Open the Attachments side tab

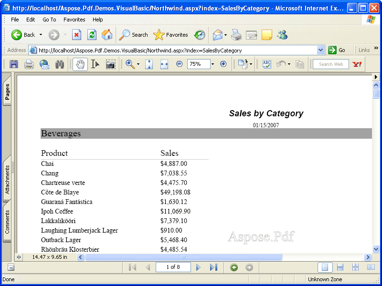click(7, 178)
